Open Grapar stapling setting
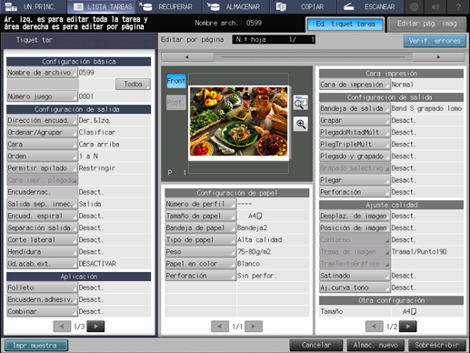This screenshot has height=353, width=470. (355, 120)
